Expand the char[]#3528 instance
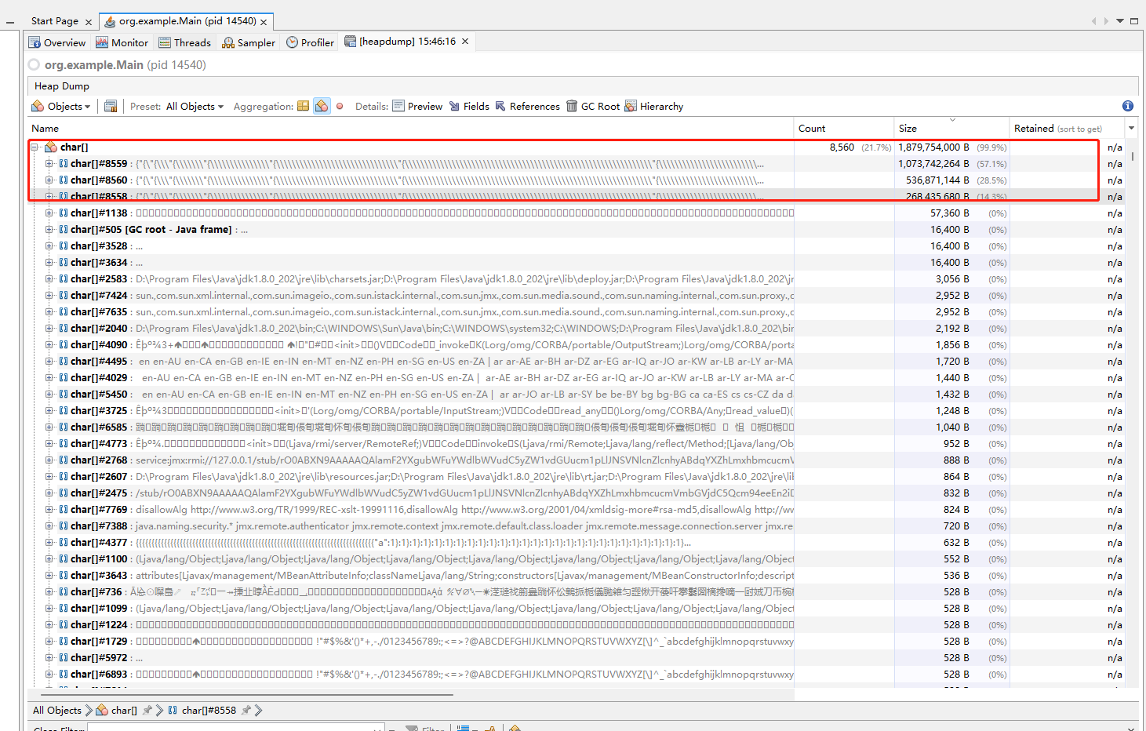Screen dimensions: 1146x731 click(x=49, y=246)
